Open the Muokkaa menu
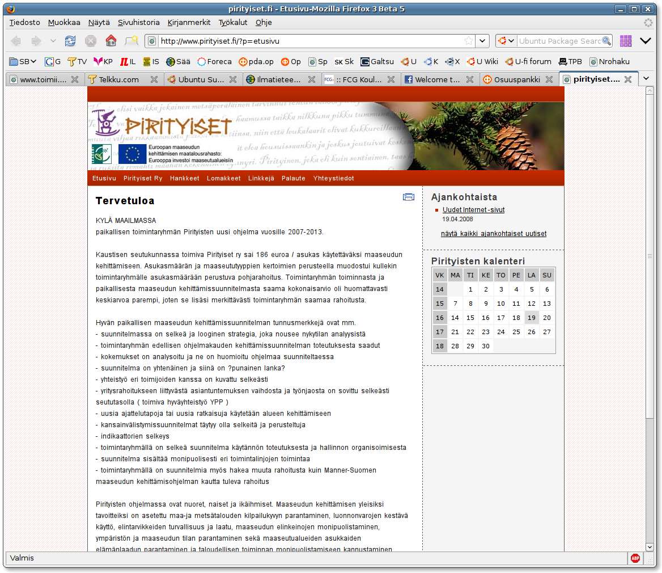This screenshot has height=573, width=662. point(63,22)
